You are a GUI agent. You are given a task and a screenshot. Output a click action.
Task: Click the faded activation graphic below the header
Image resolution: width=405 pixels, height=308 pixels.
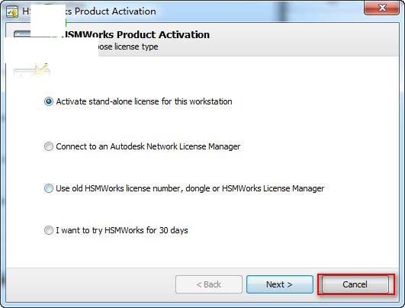(x=31, y=71)
